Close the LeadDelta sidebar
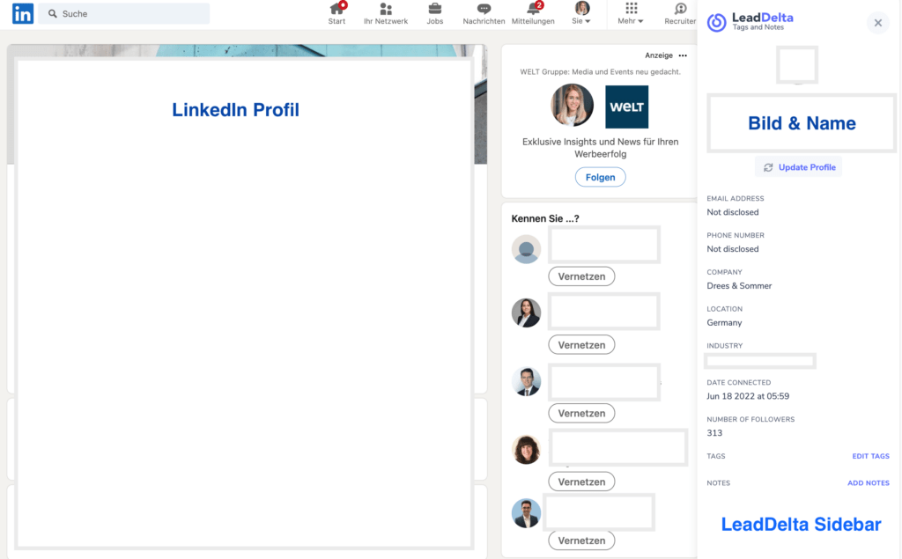The width and height of the screenshot is (902, 559). point(878,23)
